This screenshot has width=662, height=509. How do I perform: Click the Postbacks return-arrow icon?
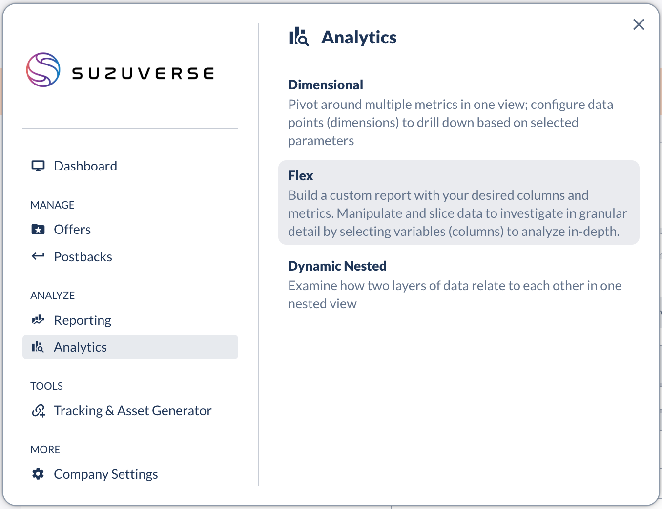[x=38, y=256]
